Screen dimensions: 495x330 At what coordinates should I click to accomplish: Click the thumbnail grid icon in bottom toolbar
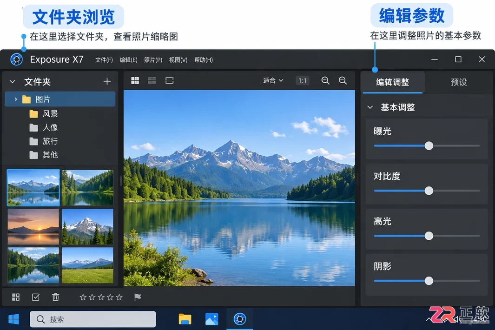[x=16, y=297]
